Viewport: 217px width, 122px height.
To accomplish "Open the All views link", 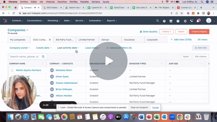I will click(202, 40).
